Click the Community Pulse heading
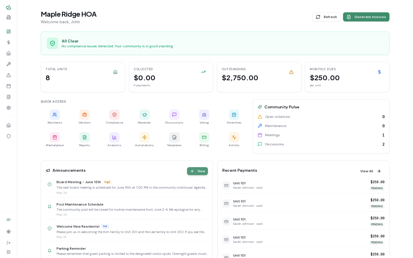The height and width of the screenshot is (258, 413). (282, 107)
